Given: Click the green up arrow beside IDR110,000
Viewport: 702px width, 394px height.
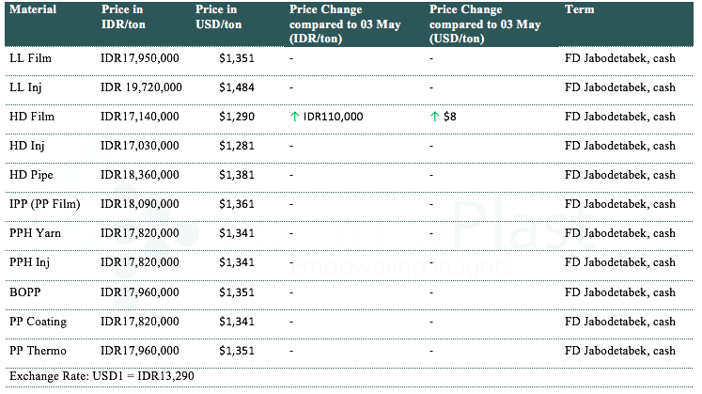Looking at the screenshot, I should tap(295, 117).
